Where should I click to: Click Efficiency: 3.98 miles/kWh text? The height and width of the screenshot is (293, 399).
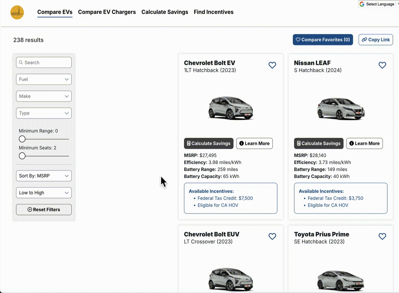pyautogui.click(x=213, y=162)
